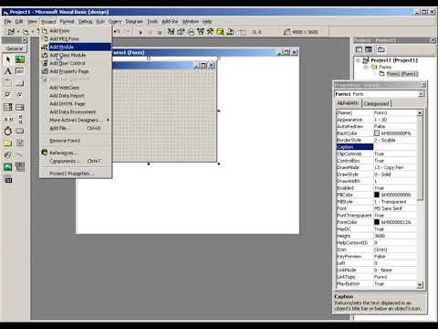Image resolution: width=438 pixels, height=329 pixels.
Task: Click the ForeColor black color swatch
Action: tap(377, 222)
